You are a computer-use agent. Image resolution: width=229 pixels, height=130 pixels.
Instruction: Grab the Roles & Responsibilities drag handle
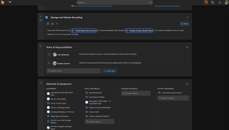41,46
